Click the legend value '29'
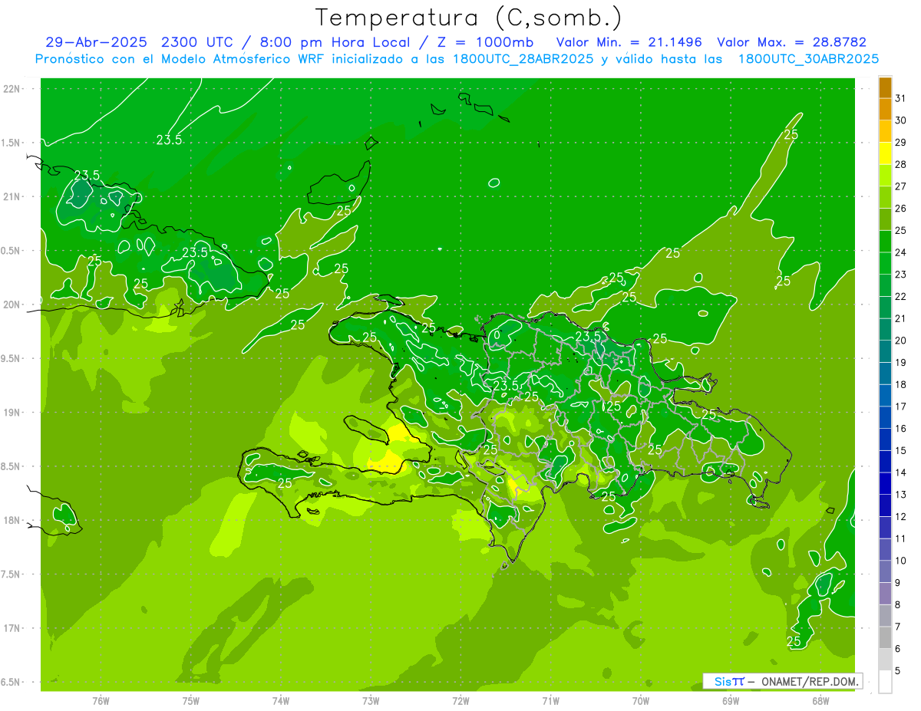This screenshot has height=711, width=921. click(x=901, y=143)
